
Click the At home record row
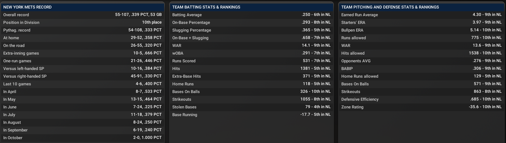[82, 38]
